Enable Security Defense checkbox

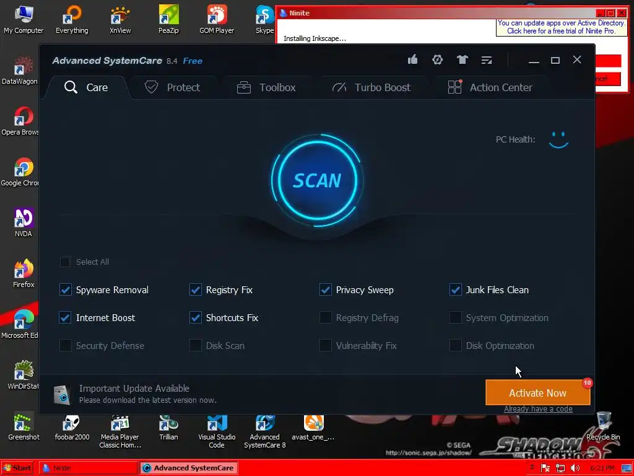click(x=65, y=346)
